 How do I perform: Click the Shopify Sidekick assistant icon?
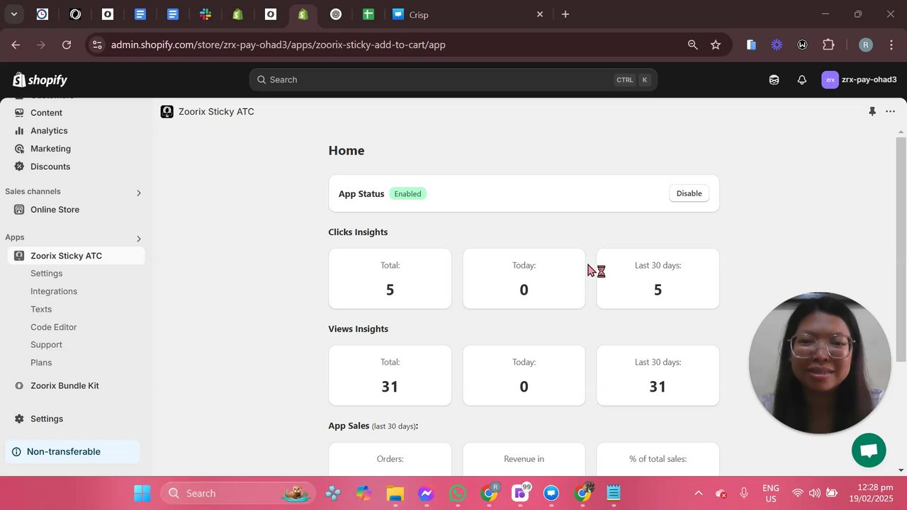[774, 80]
